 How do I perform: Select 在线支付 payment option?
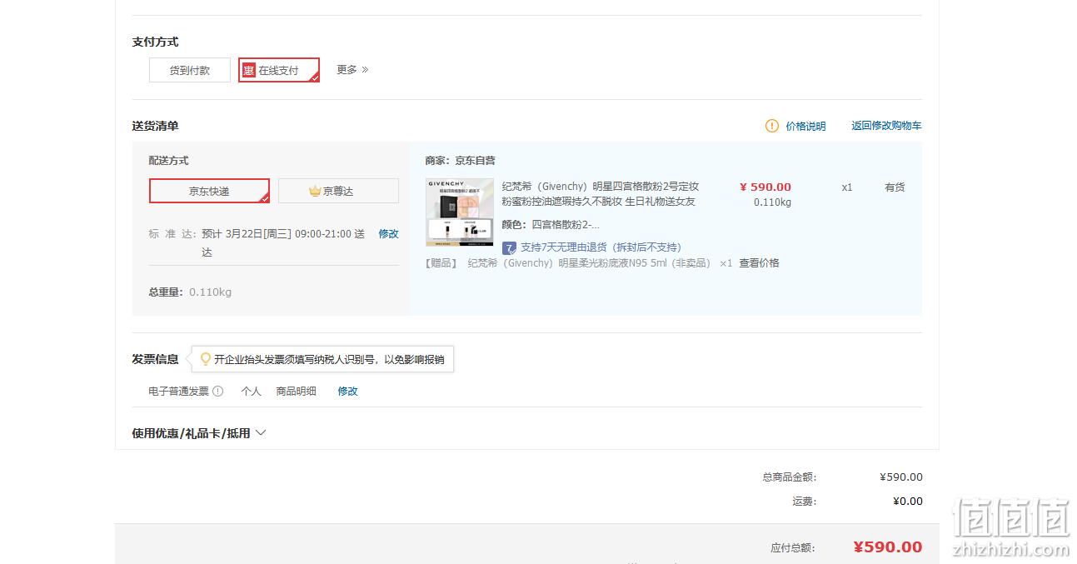[x=279, y=70]
